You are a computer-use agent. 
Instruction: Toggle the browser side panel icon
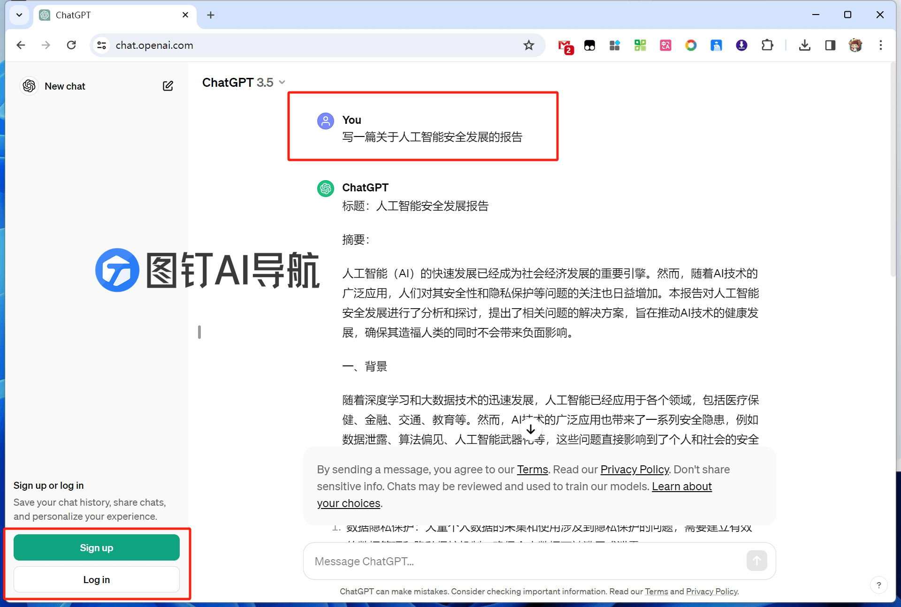tap(830, 45)
